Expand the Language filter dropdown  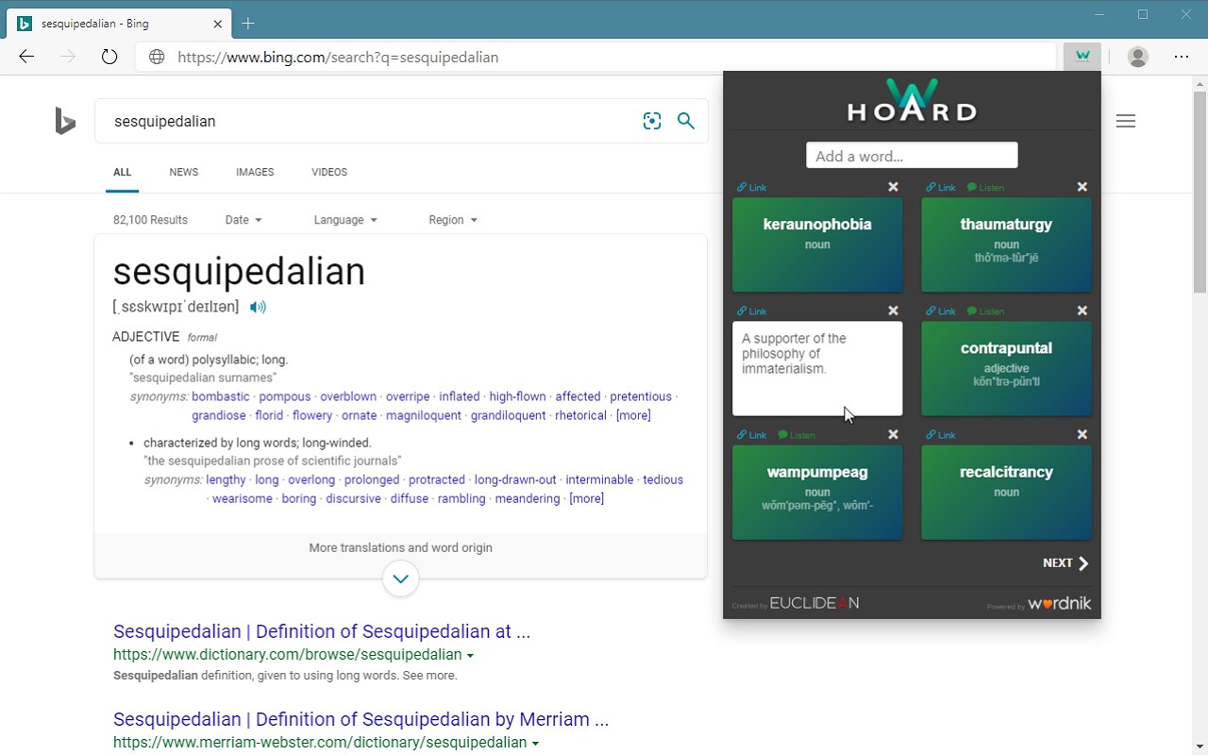click(345, 220)
